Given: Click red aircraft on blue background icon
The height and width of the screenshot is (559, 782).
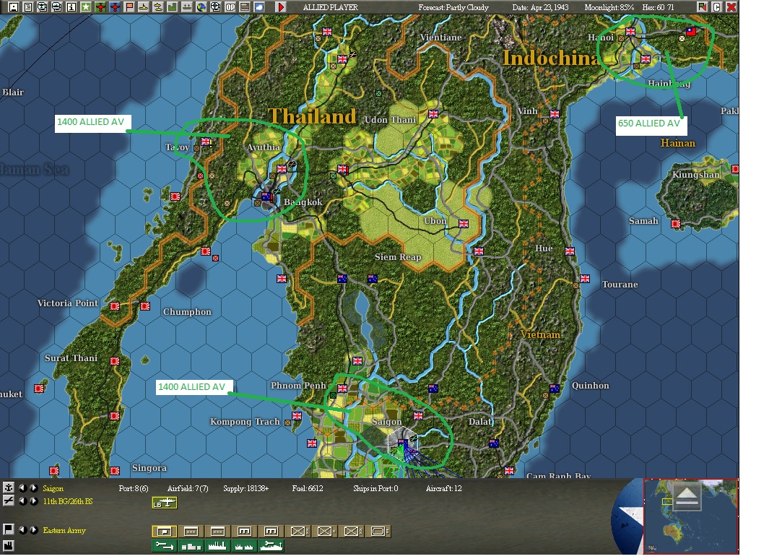Looking at the screenshot, I should 115,7.
